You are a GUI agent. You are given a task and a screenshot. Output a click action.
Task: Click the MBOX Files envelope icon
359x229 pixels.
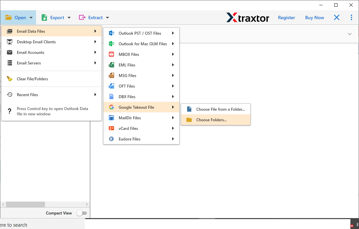[x=111, y=54]
